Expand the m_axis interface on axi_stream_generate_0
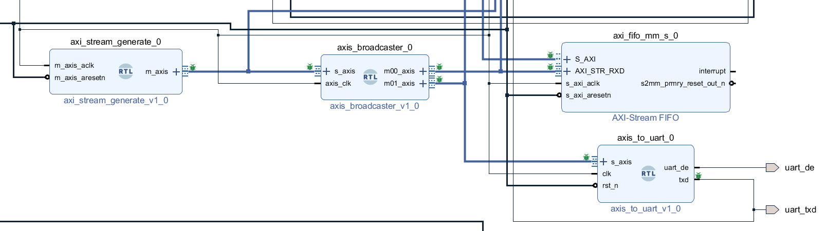 (x=176, y=71)
